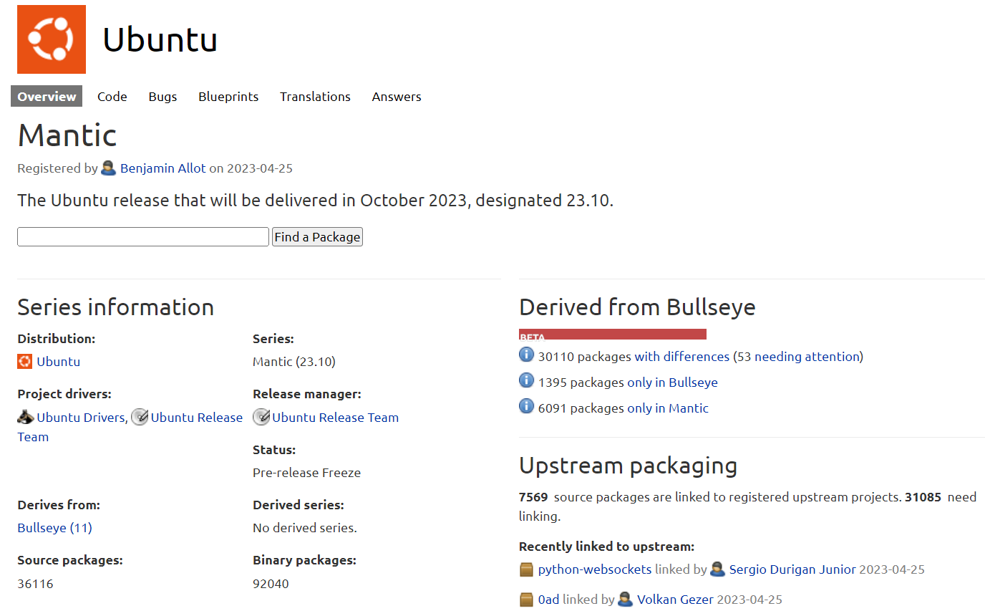Open the Translations tab

coord(315,97)
